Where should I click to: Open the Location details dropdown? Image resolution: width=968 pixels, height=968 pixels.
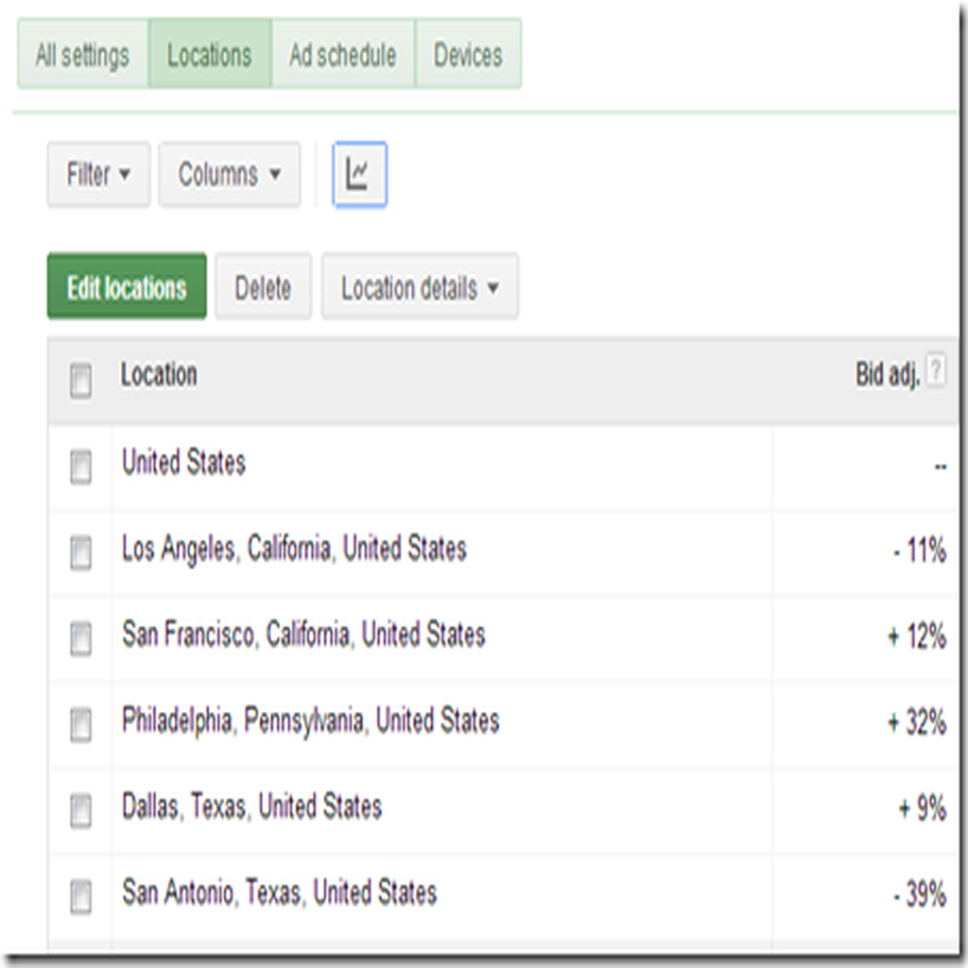point(420,287)
